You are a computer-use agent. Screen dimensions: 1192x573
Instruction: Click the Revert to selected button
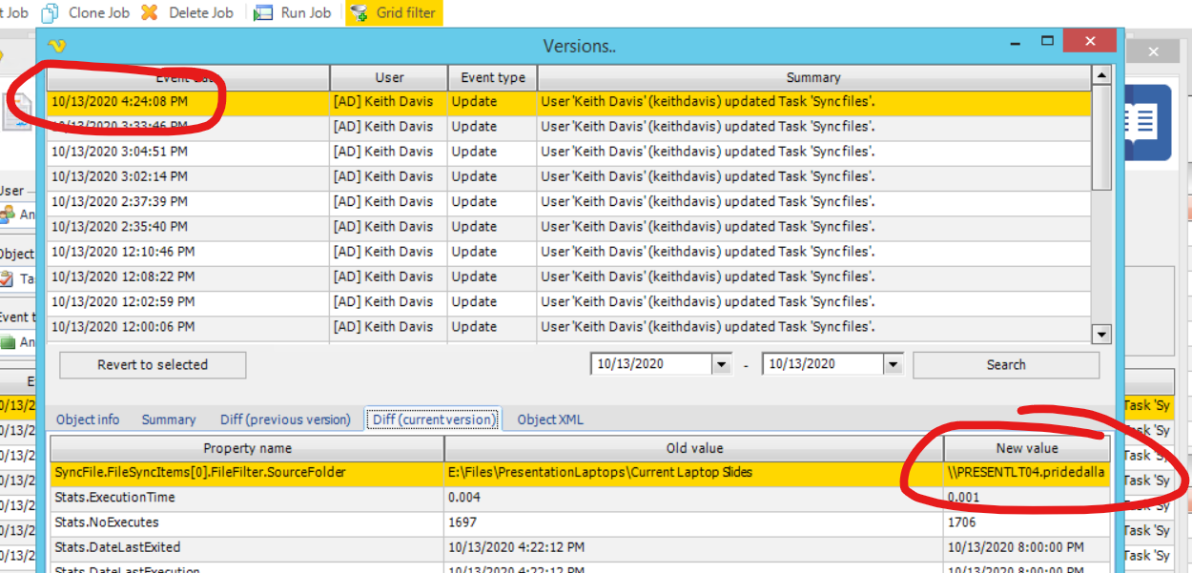[153, 364]
